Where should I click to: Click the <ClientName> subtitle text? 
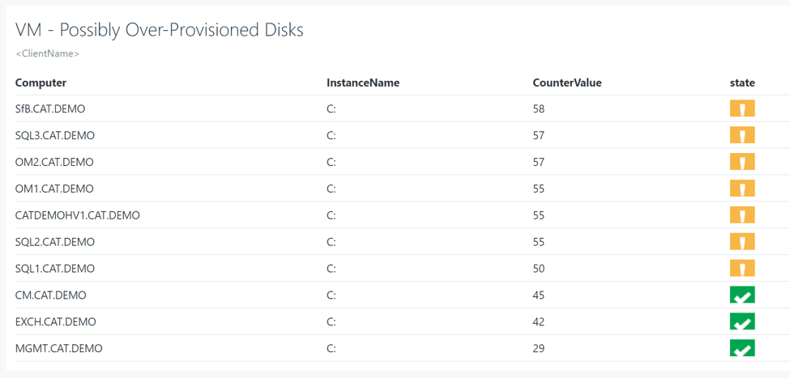point(48,53)
